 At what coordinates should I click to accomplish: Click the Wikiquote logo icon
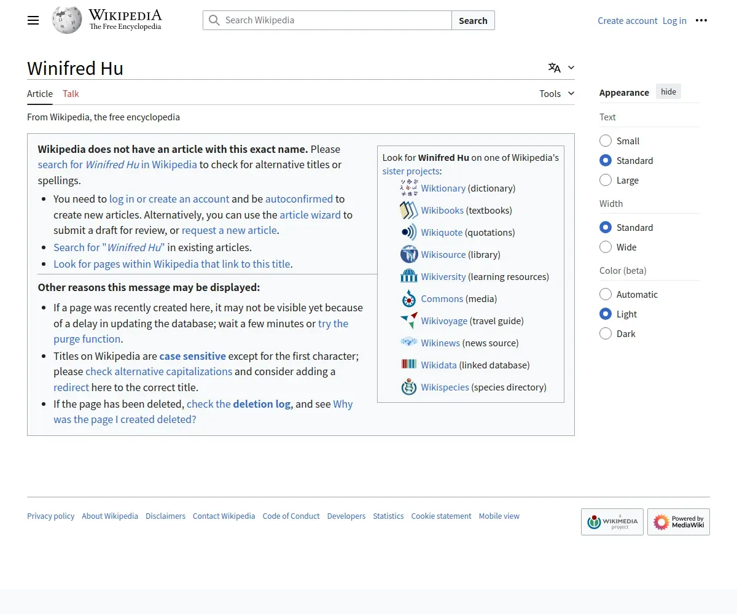(409, 232)
